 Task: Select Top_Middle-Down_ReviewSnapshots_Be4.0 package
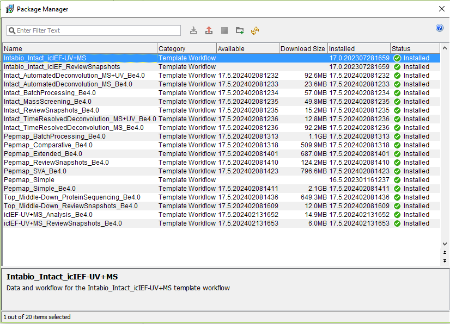221,206
